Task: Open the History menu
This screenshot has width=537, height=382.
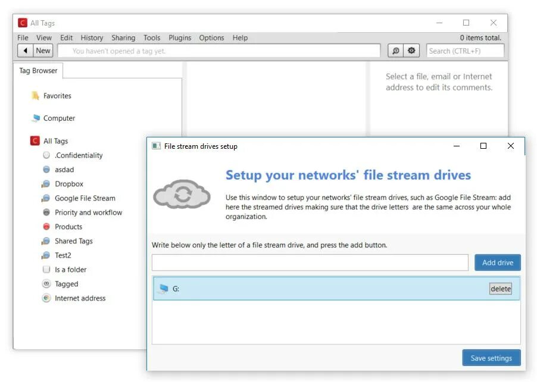Action: (92, 37)
